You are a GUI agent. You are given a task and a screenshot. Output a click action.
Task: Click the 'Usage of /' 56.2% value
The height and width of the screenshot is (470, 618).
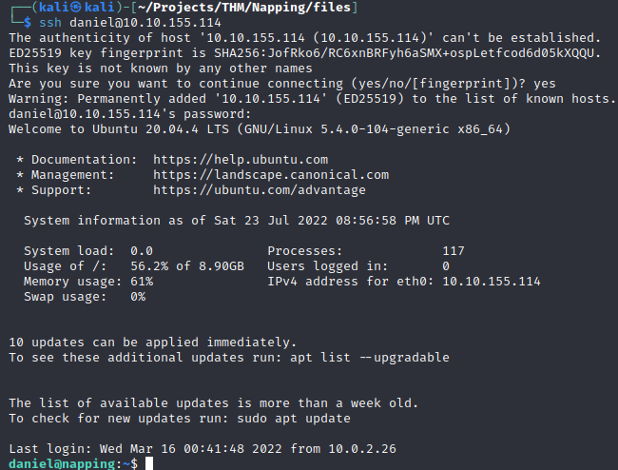[x=149, y=266]
